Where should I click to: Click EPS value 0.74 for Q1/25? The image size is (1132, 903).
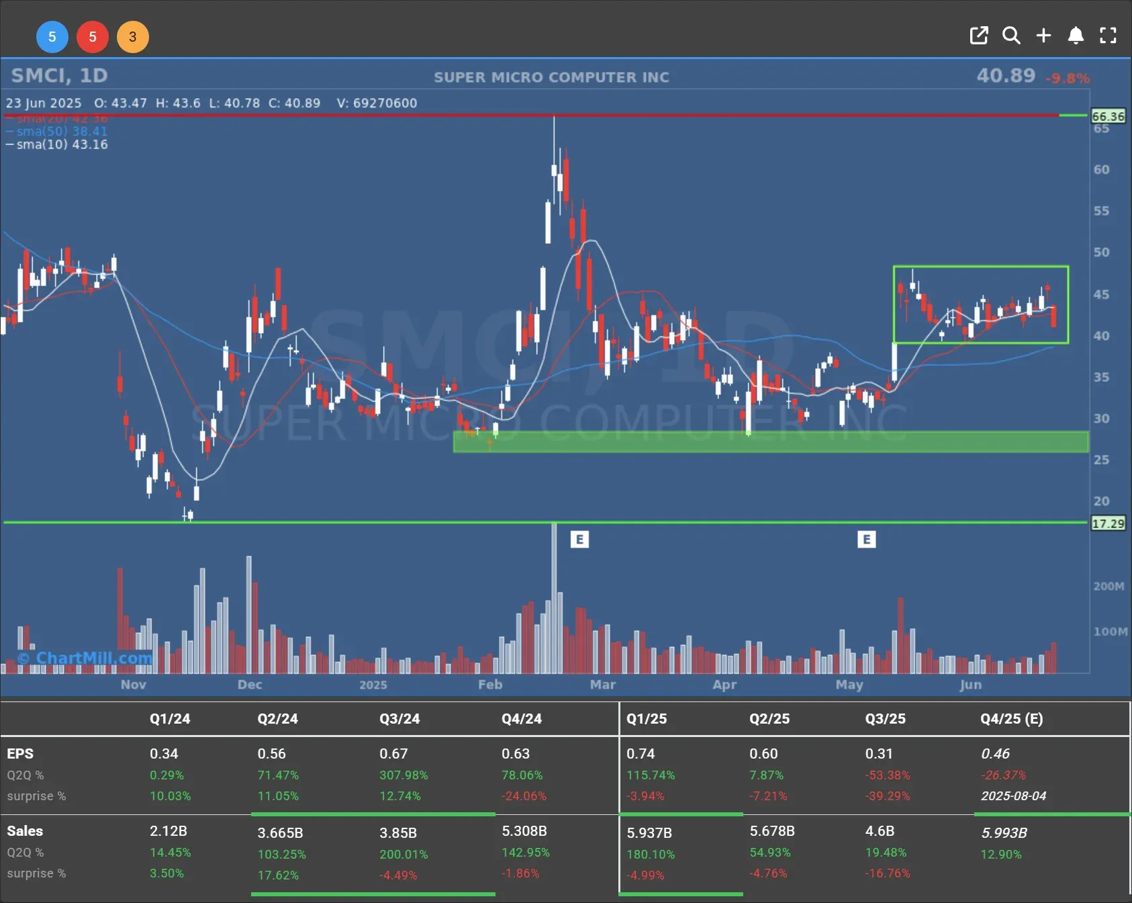641,753
